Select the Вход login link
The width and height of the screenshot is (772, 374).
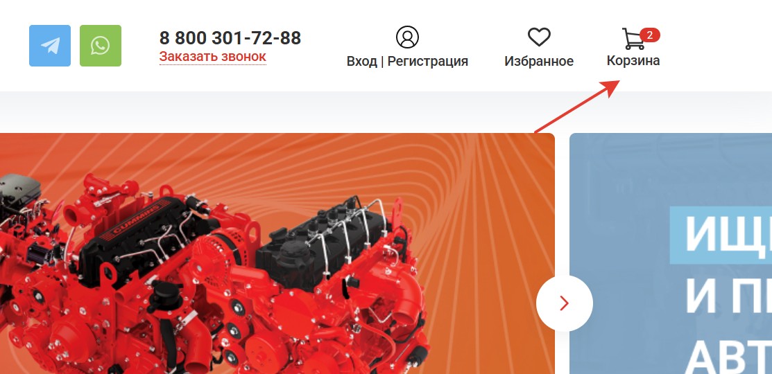point(362,62)
